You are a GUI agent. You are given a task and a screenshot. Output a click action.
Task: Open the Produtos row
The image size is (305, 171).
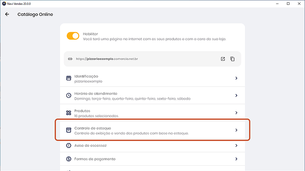coord(152,113)
